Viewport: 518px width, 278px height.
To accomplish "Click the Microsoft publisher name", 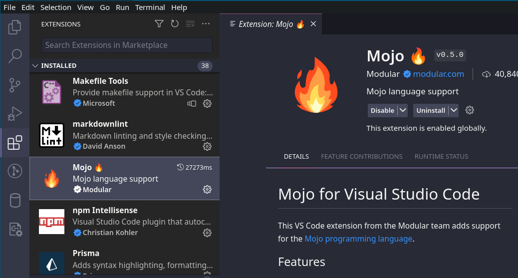I will (x=99, y=103).
